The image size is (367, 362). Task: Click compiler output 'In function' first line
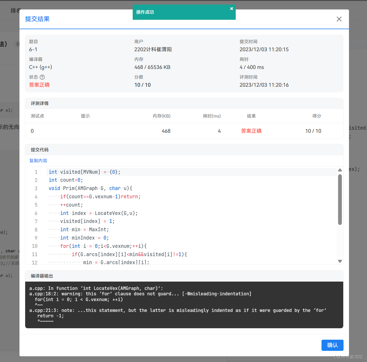(x=96, y=288)
